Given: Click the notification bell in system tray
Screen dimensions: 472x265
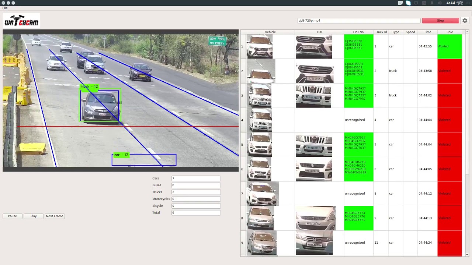Looking at the screenshot, I should [432, 3].
